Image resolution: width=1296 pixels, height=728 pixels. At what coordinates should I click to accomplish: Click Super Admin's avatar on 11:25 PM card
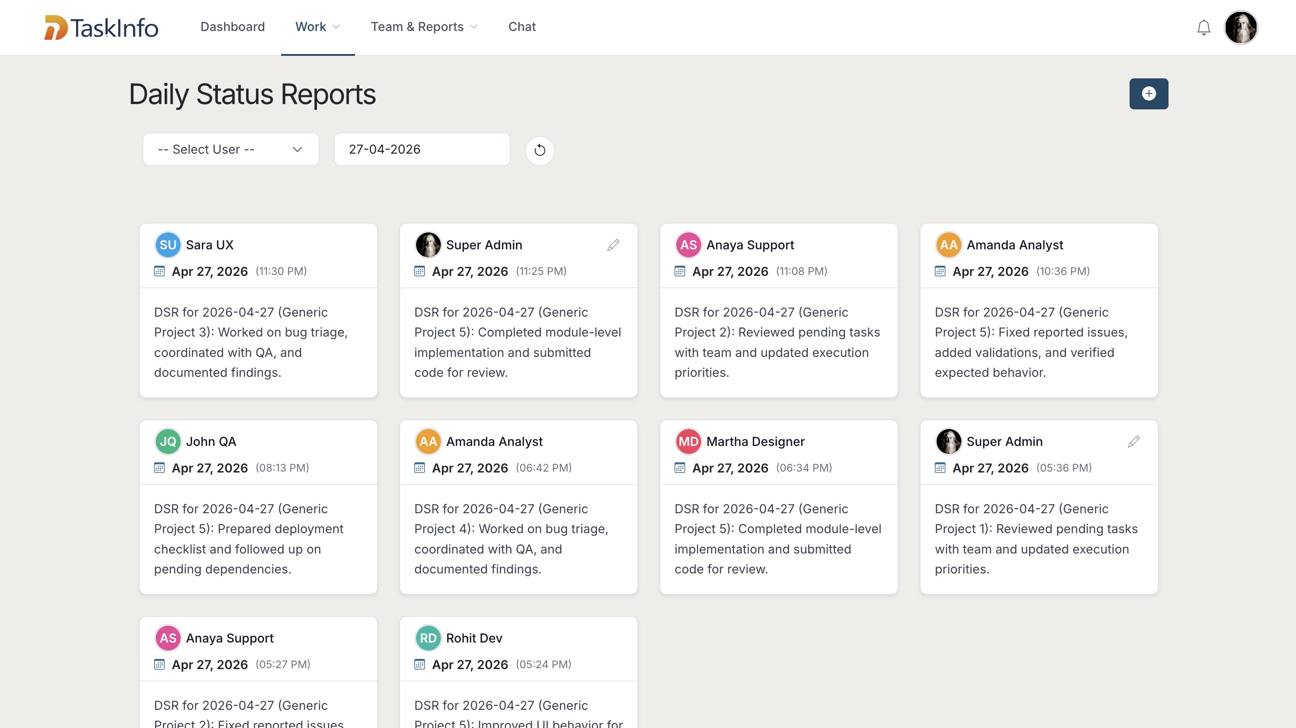(x=428, y=245)
